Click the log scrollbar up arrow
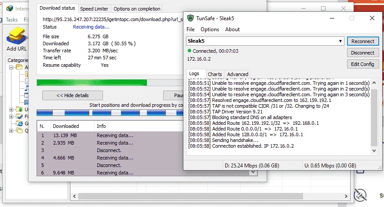Image resolution: width=384 pixels, height=207 pixels. click(x=374, y=83)
